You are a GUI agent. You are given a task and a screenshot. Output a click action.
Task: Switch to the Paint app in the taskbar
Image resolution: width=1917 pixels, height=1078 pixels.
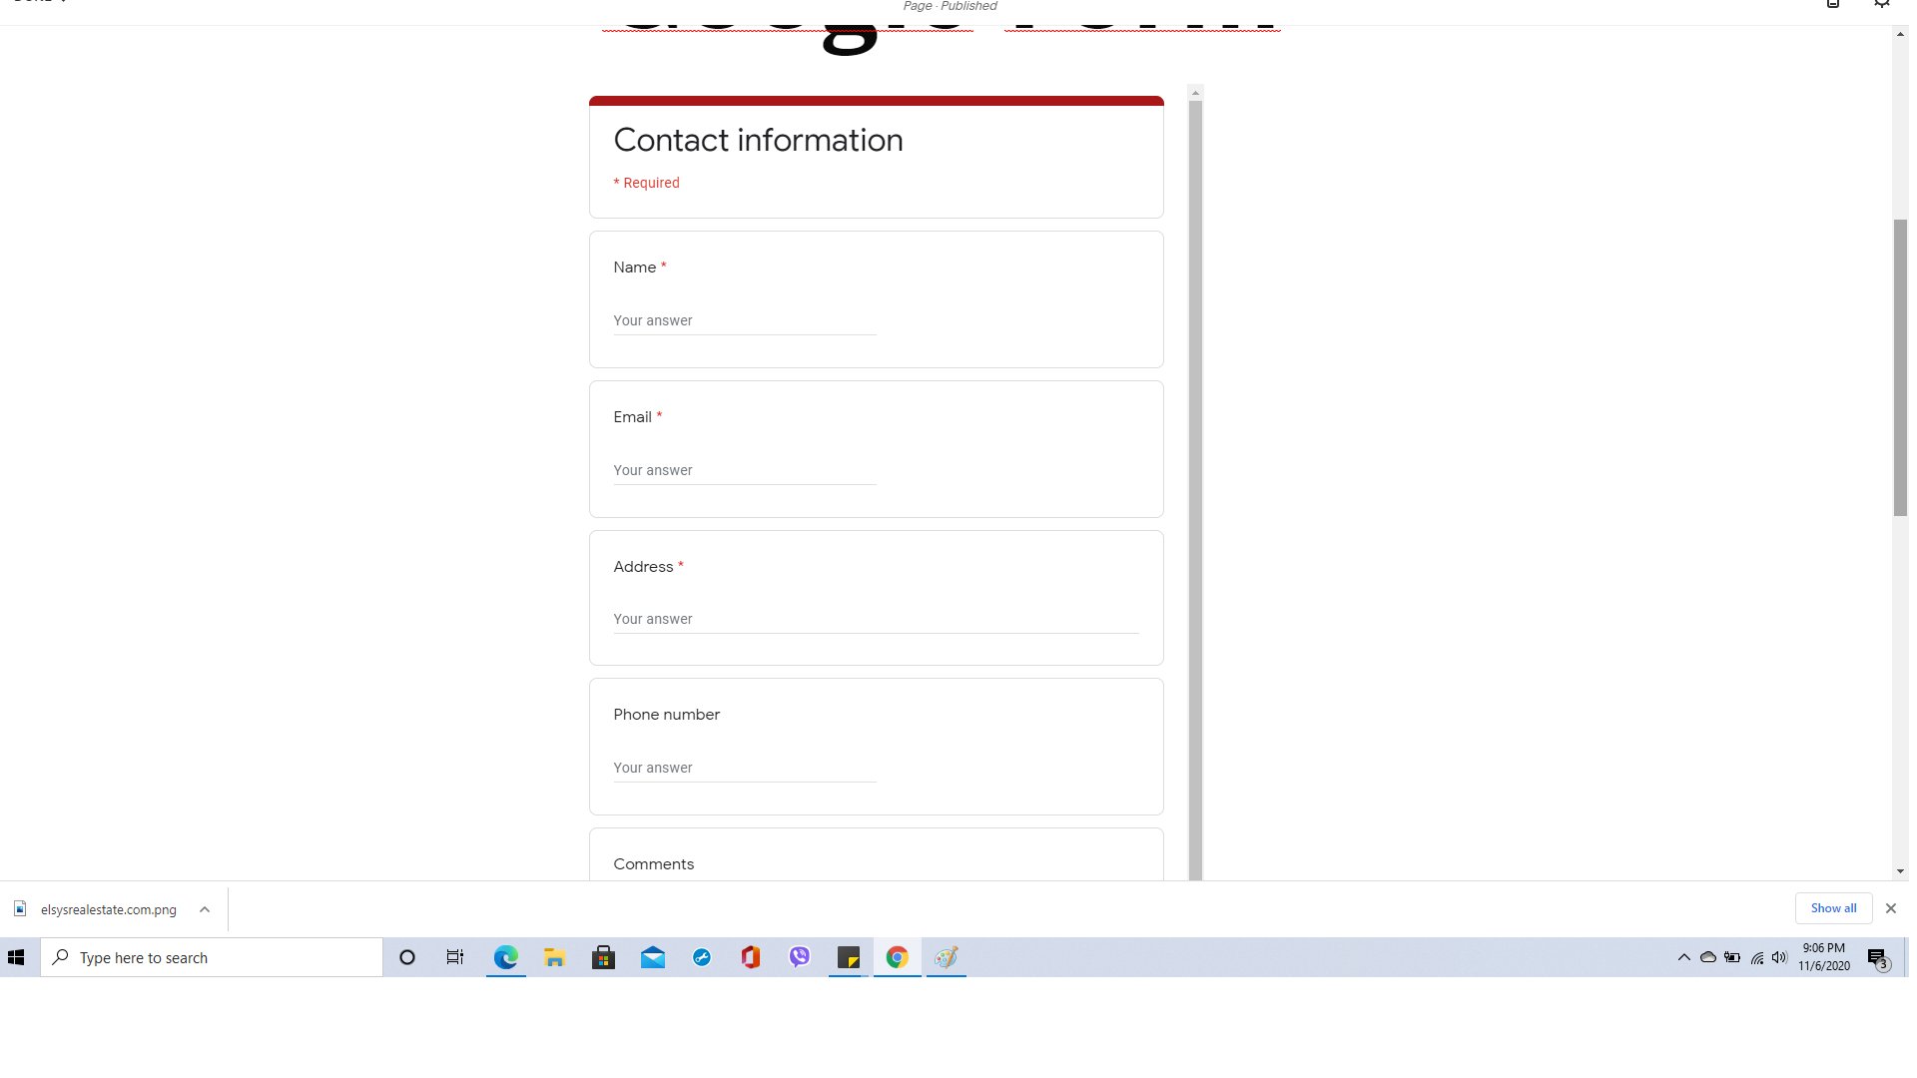coord(947,958)
